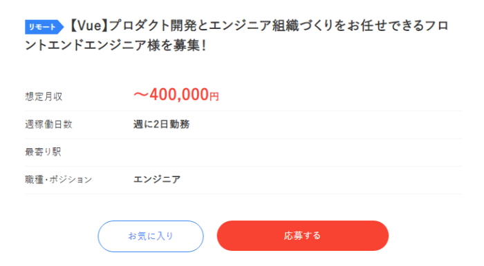
Task: Click the blue リモート badge
Action: (x=44, y=27)
